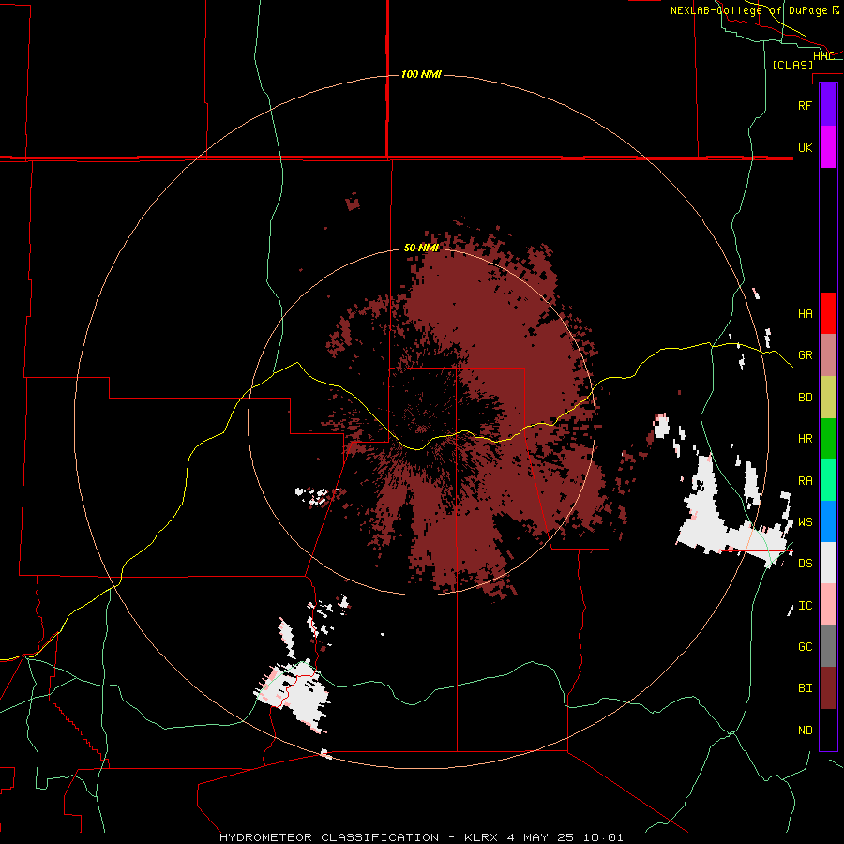Click the RA legend label
844x844 pixels.
coord(805,481)
